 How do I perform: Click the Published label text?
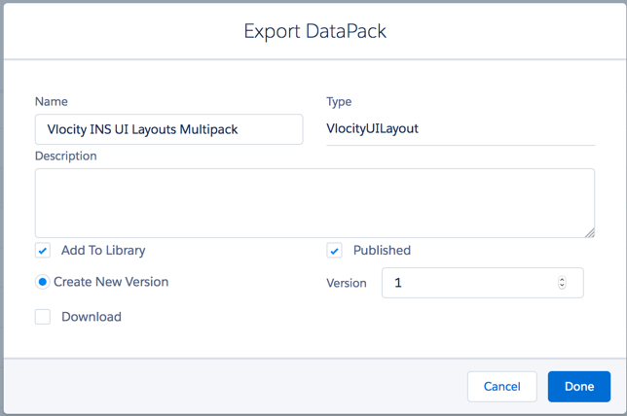pos(382,251)
